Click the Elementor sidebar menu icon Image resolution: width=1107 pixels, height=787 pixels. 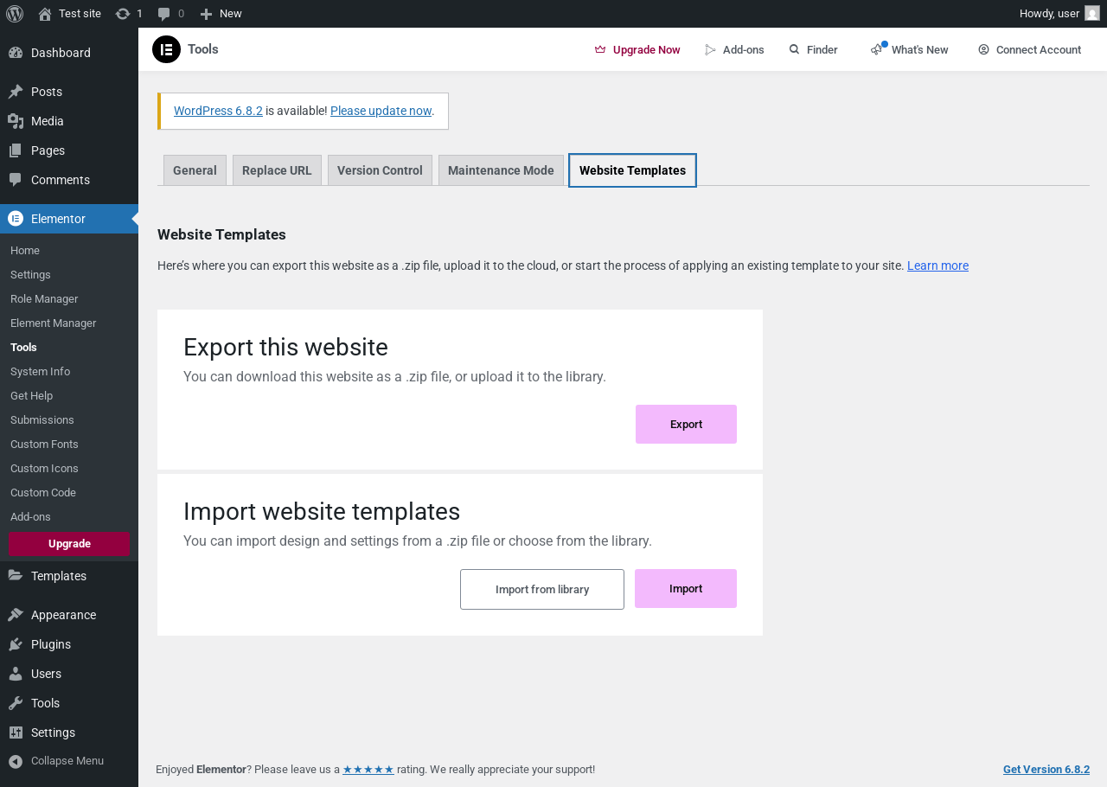(16, 219)
